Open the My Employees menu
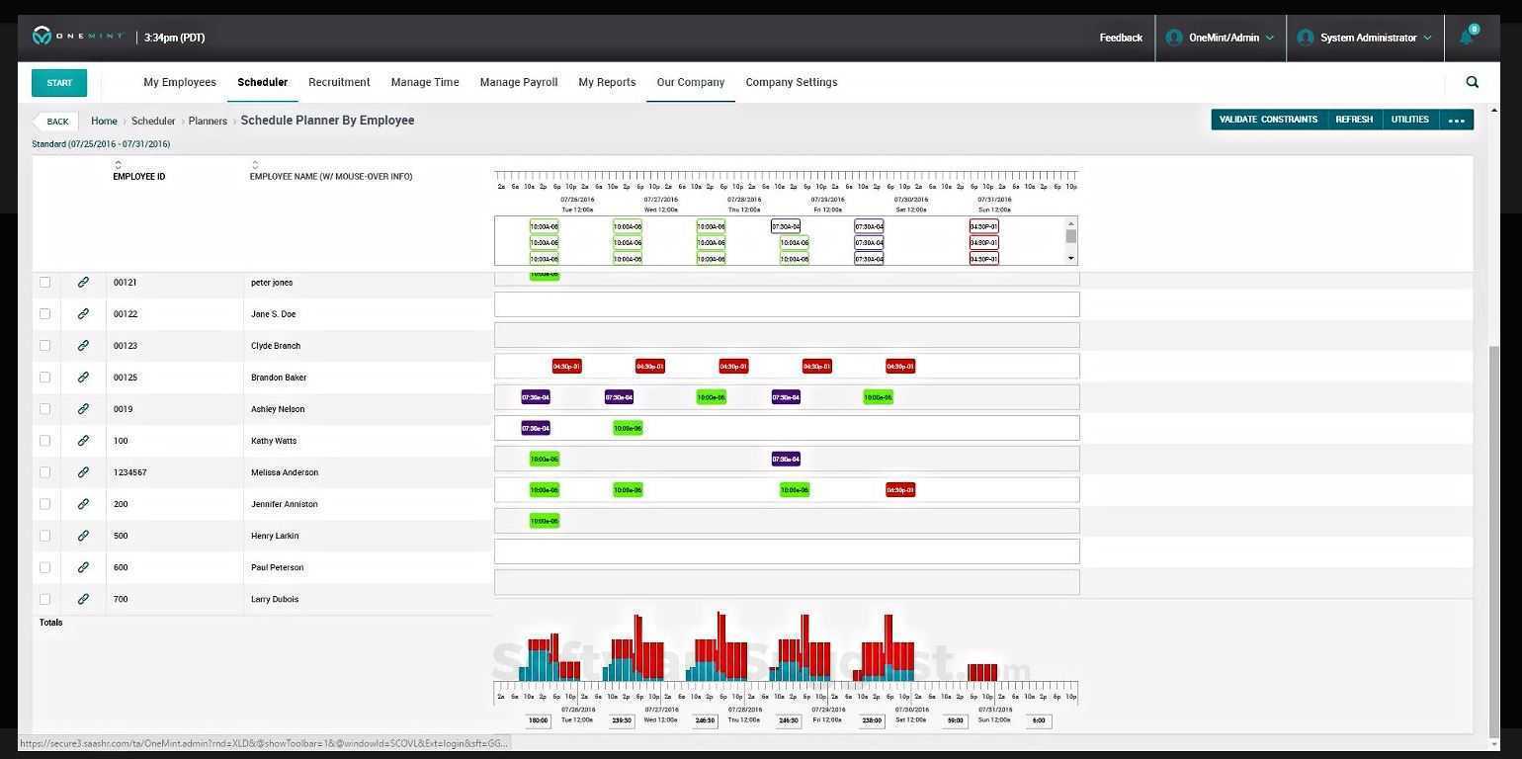This screenshot has height=759, width=1522. (180, 82)
